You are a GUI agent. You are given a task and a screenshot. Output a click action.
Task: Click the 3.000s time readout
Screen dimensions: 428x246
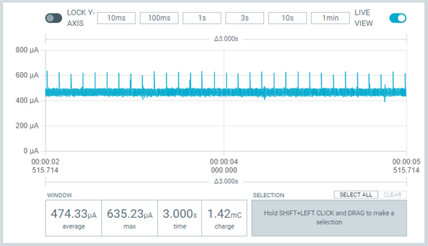pyautogui.click(x=180, y=218)
